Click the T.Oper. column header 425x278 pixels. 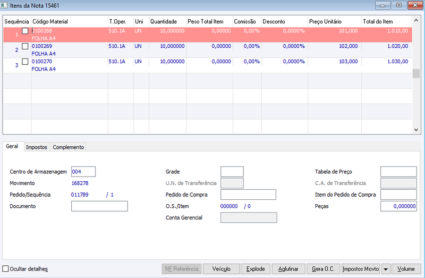[x=121, y=21]
